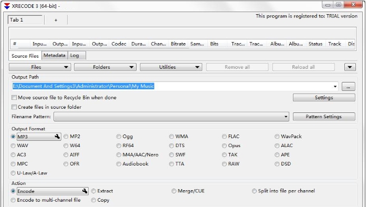The image size is (368, 207).
Task: Expand the Filename Pattern dropdown
Action: [286, 117]
